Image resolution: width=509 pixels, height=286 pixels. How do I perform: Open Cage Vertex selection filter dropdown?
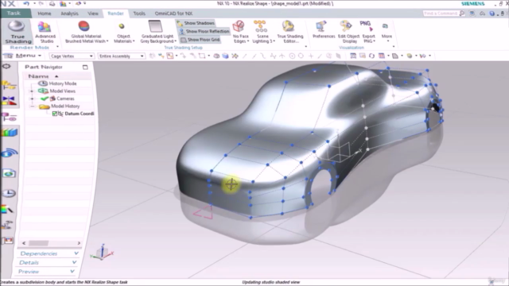(x=72, y=56)
